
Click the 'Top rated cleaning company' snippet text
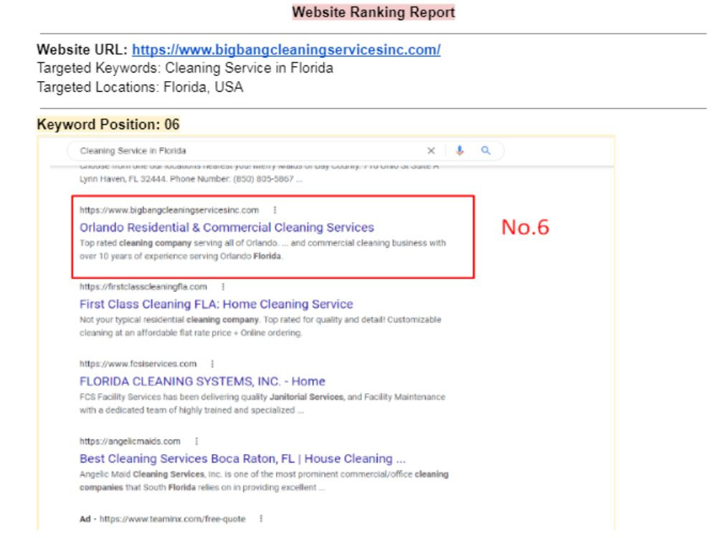click(x=262, y=250)
